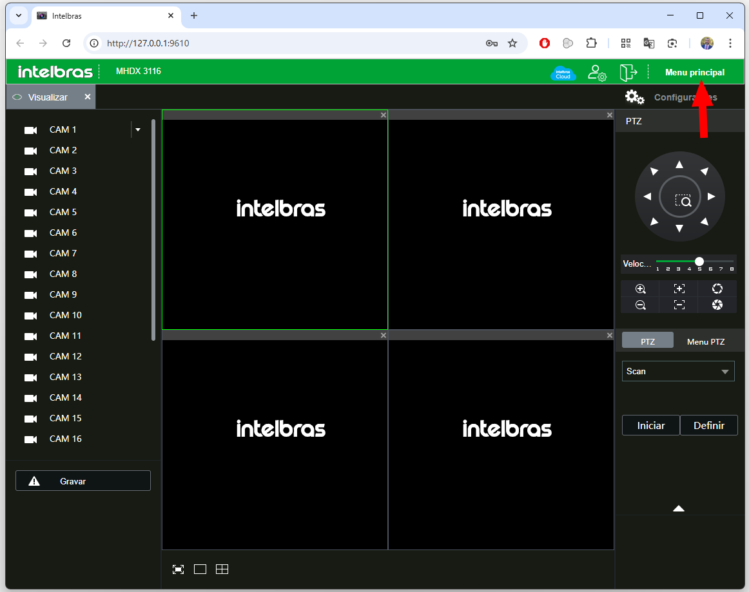Expand the CAM 1 stream dropdown arrow
This screenshot has height=592, width=749.
tap(137, 130)
